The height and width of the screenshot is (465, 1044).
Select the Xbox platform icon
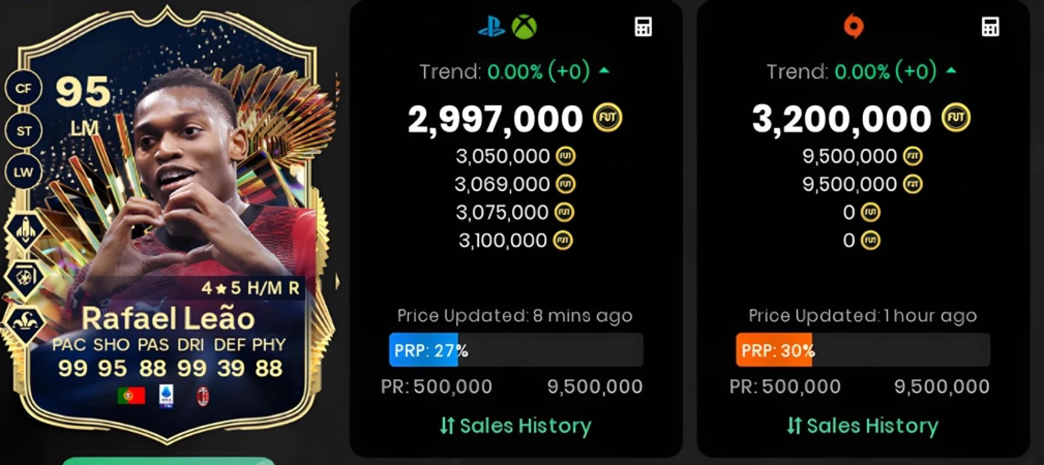pyautogui.click(x=524, y=27)
